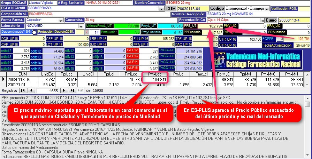Click the PmyL_UT cyan value 86.516

pos(170,26)
